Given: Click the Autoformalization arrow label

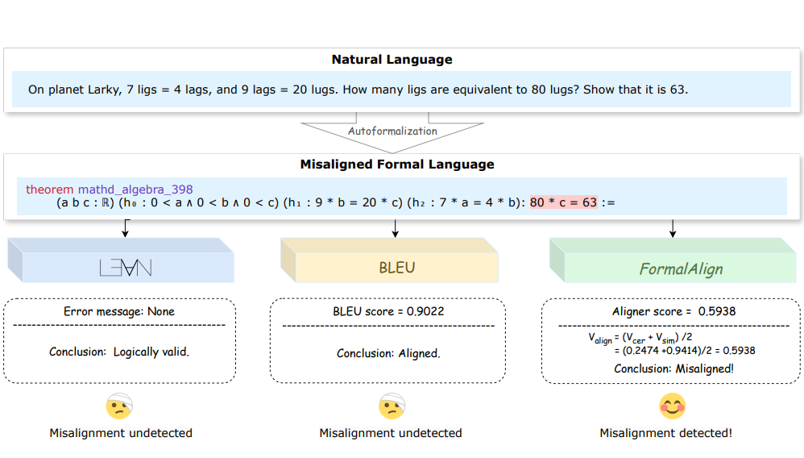Looking at the screenshot, I should pos(393,131).
